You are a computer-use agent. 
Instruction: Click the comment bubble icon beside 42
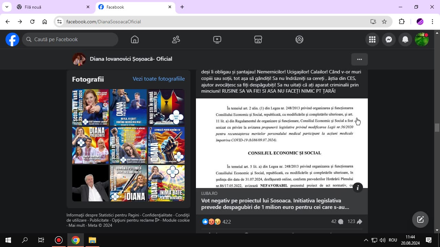(341, 222)
